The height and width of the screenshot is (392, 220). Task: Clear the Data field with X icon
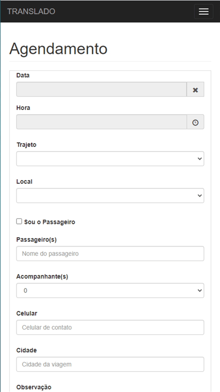195,90
